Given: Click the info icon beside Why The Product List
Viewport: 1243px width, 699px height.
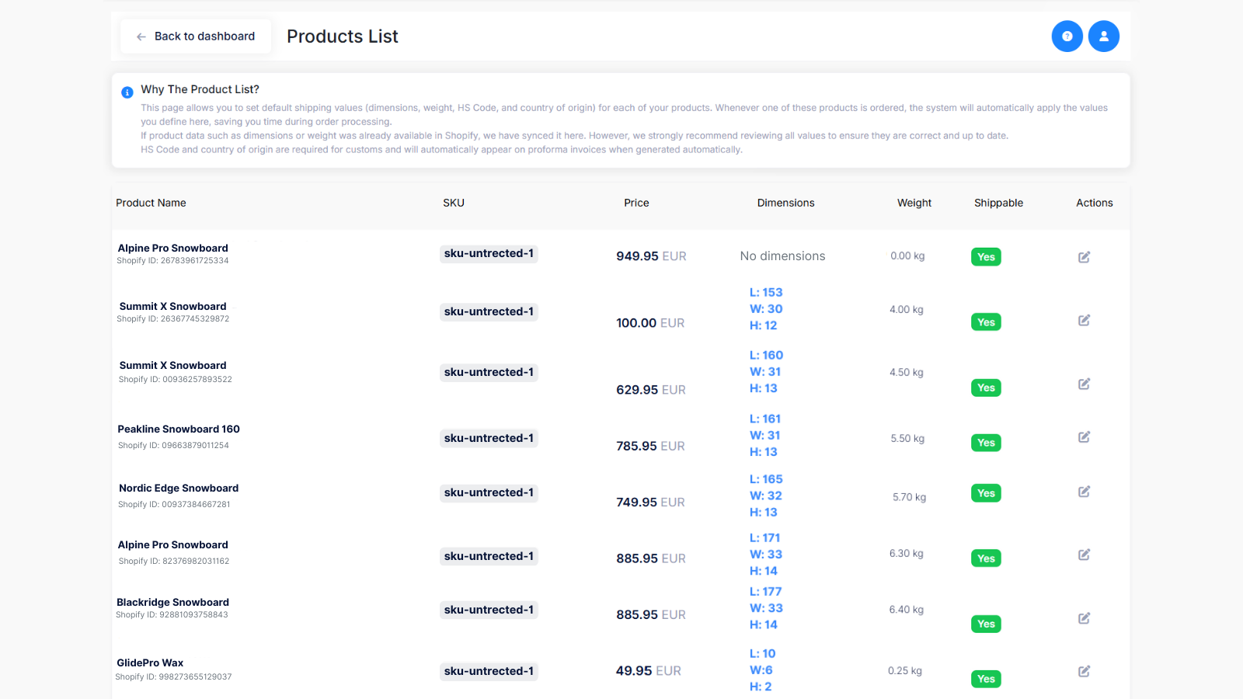Looking at the screenshot, I should [127, 92].
